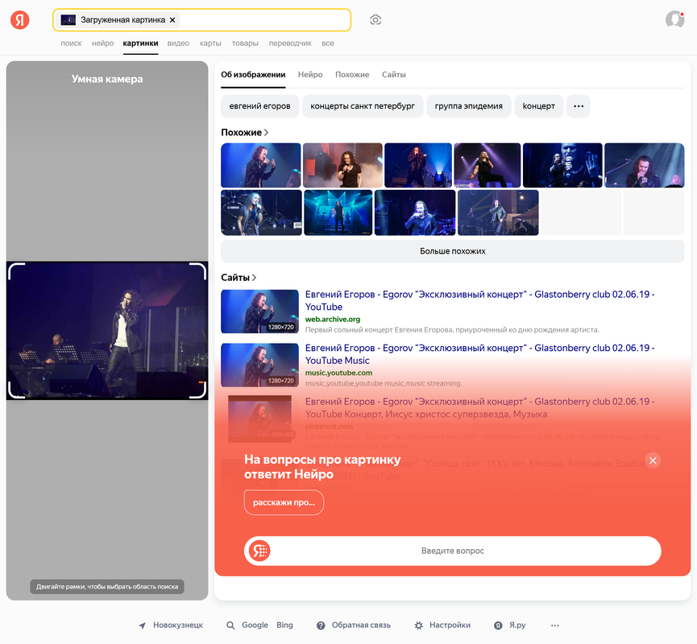The height and width of the screenshot is (644, 697).
Task: Click the music.youtube.com domain link
Action: click(338, 373)
